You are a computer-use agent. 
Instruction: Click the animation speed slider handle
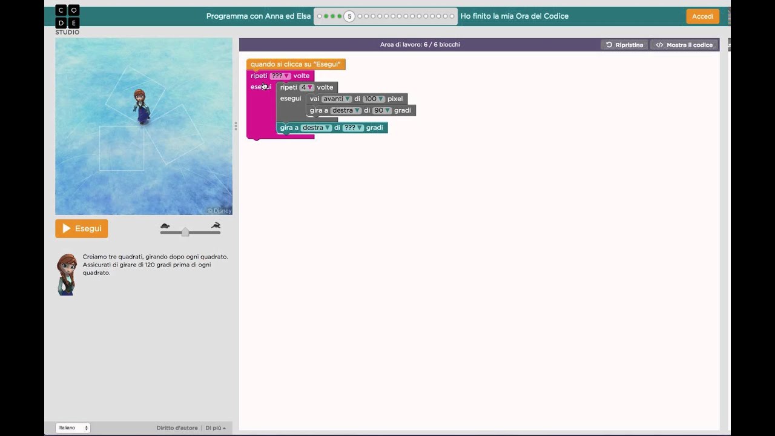185,232
